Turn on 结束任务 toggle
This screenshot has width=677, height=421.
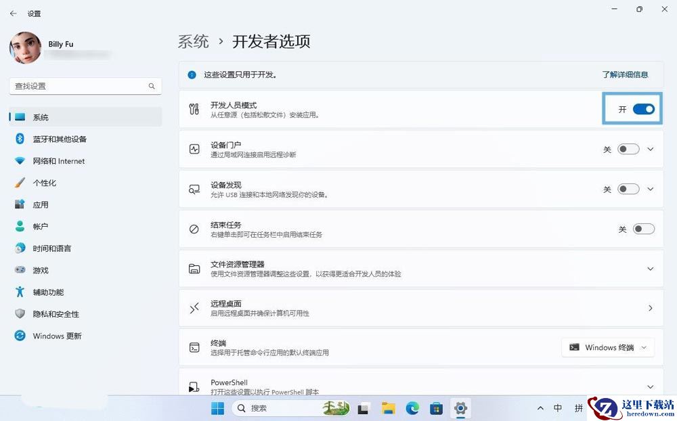click(644, 229)
